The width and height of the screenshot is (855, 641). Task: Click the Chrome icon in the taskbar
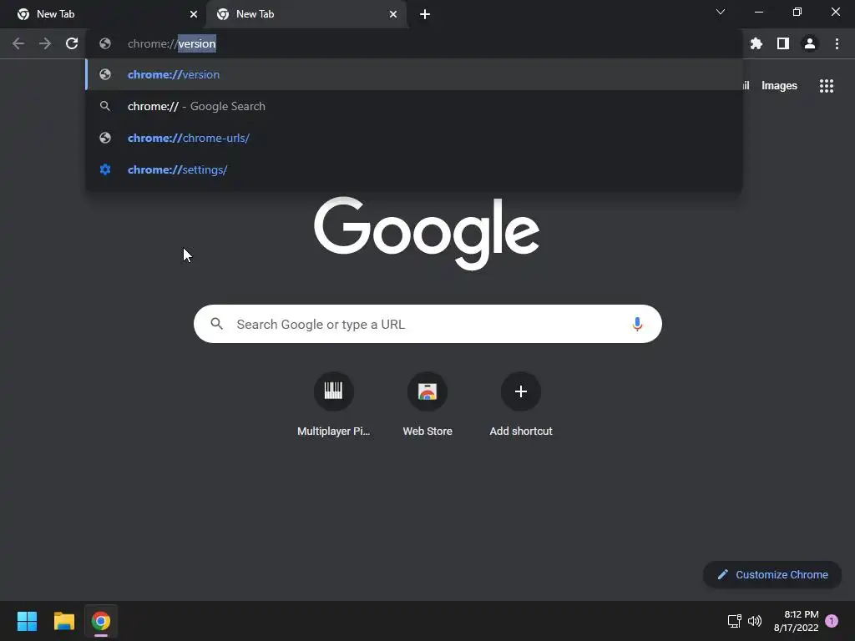(x=101, y=621)
